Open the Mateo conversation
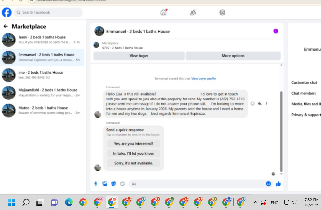Image resolution: width=321 pixels, height=210 pixels. click(x=42, y=110)
